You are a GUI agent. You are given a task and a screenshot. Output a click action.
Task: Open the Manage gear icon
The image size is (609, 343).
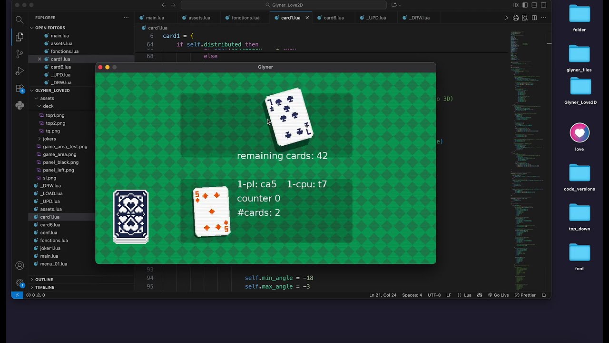click(x=20, y=282)
